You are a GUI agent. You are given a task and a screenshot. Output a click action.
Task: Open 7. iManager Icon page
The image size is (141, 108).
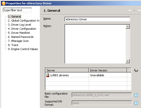pos(18,41)
